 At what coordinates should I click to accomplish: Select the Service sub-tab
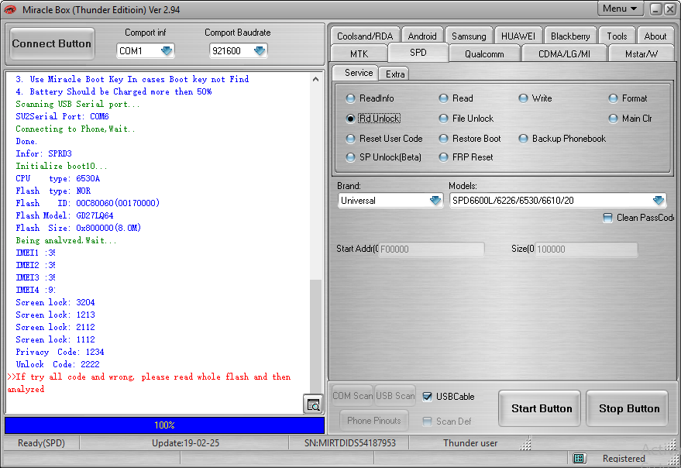pos(358,73)
